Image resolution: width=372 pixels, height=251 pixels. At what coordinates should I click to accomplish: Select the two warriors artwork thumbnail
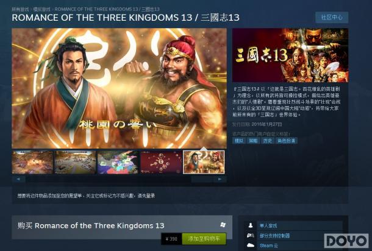click(204, 162)
